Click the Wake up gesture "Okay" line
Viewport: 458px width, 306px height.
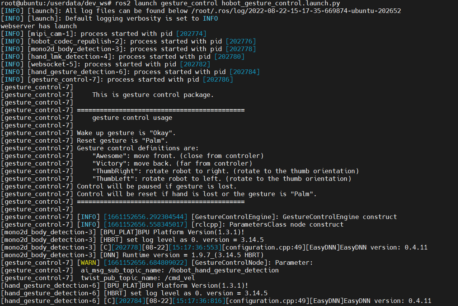126,133
